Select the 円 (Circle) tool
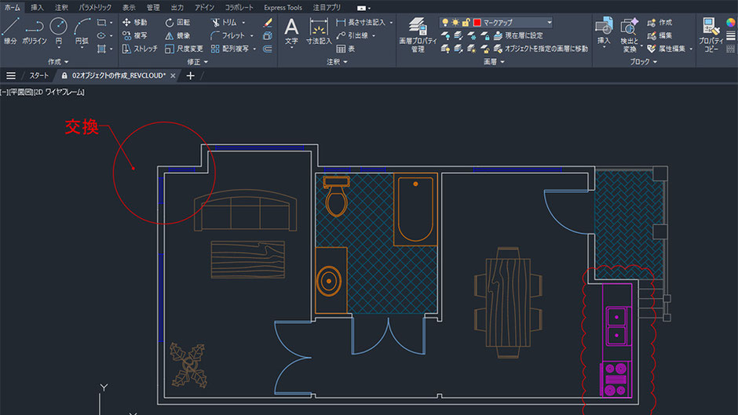Viewport: 738px width, 415px height. [x=58, y=31]
